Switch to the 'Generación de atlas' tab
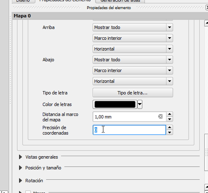Viewport: 208px width, 193px height. [x=120, y=1]
